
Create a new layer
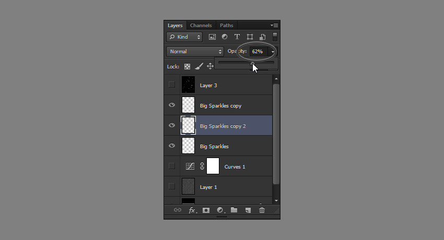pos(248,210)
